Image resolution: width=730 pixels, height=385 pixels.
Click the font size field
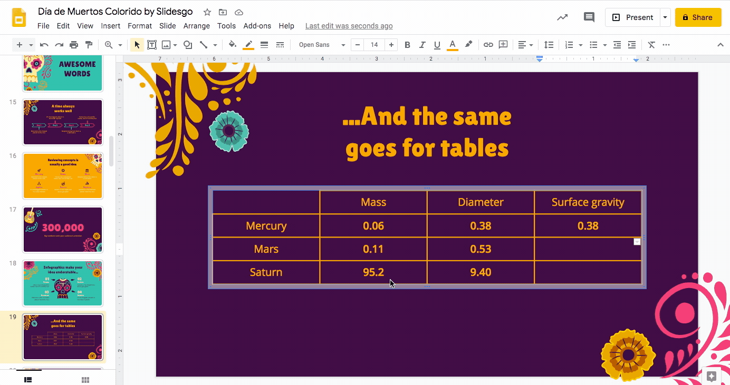374,45
